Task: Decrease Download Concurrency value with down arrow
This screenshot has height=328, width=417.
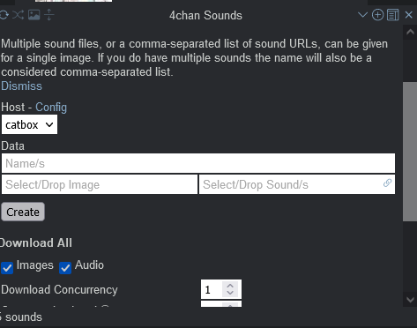Action: (230, 293)
